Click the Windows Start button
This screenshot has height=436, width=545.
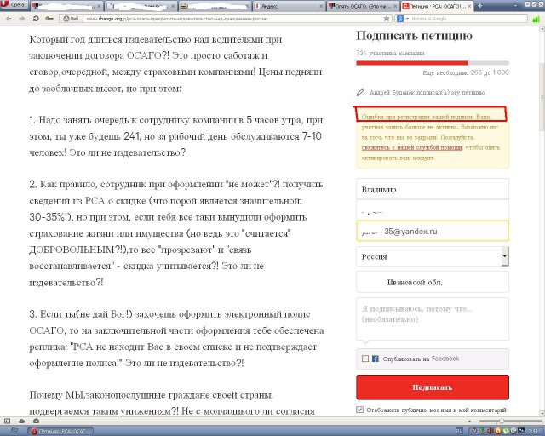[x=14, y=431]
